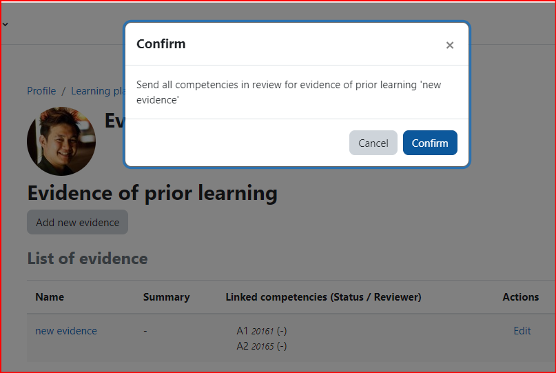
Task: Click the Confirm dialog title
Action: tap(161, 43)
